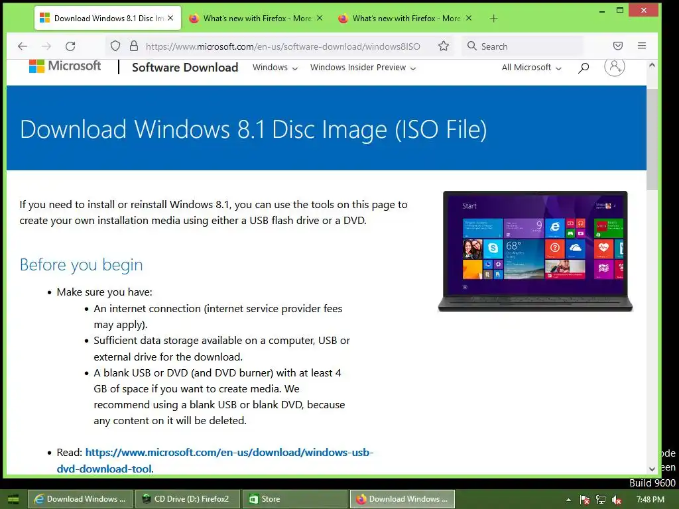Sign in with the account avatar icon

point(615,67)
